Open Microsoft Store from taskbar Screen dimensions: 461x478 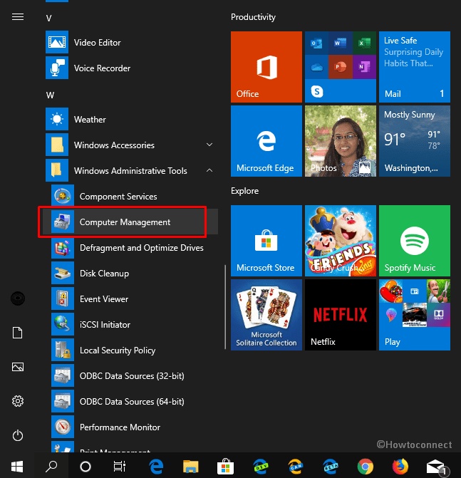(225, 467)
